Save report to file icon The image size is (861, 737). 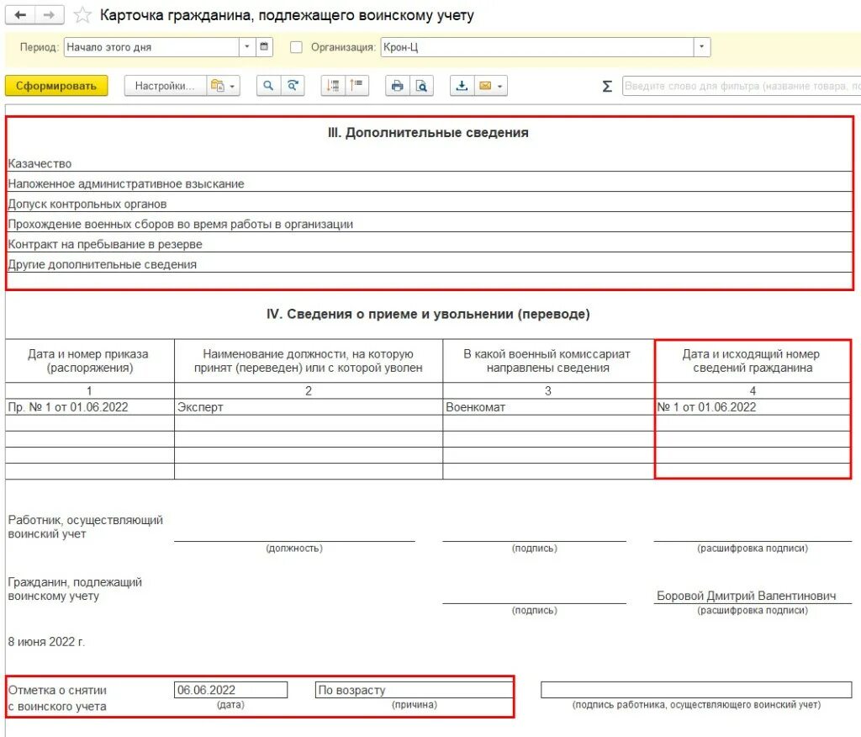click(x=462, y=86)
